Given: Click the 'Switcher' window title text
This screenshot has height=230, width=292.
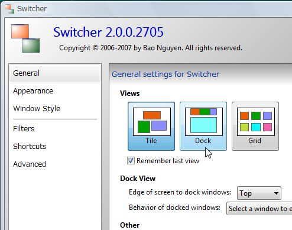Looking at the screenshot, I should coord(32,9).
